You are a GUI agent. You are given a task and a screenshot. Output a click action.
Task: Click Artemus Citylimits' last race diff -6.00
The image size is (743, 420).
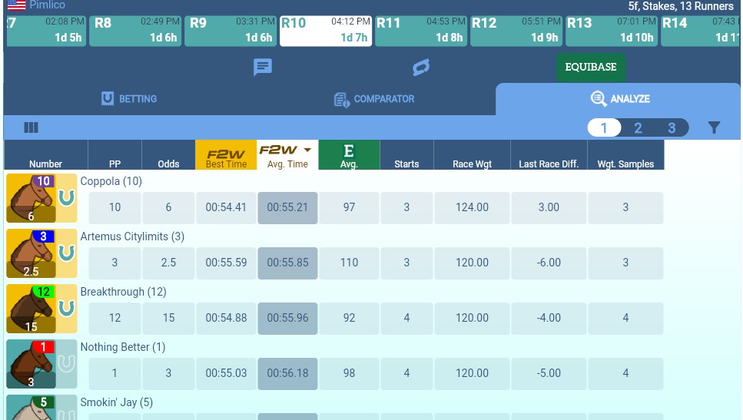coord(549,263)
